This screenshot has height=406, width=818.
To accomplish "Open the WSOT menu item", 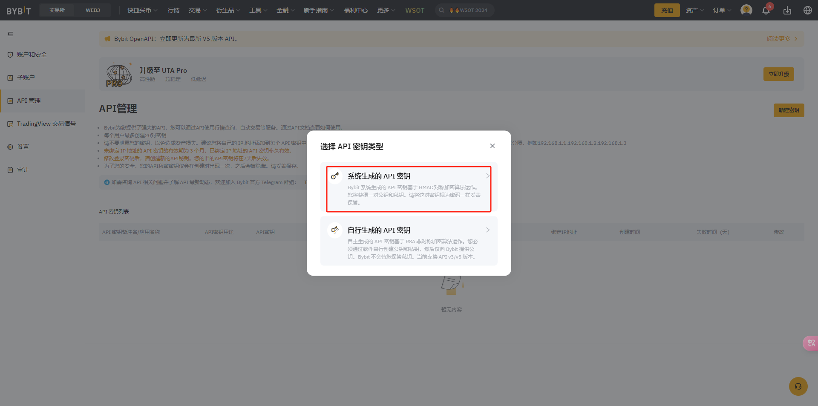I will pyautogui.click(x=415, y=10).
